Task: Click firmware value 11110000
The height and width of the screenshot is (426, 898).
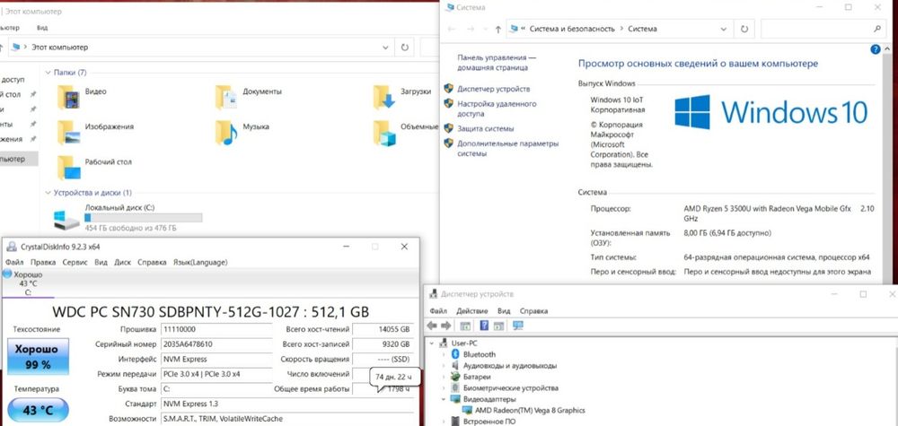Action: click(216, 329)
